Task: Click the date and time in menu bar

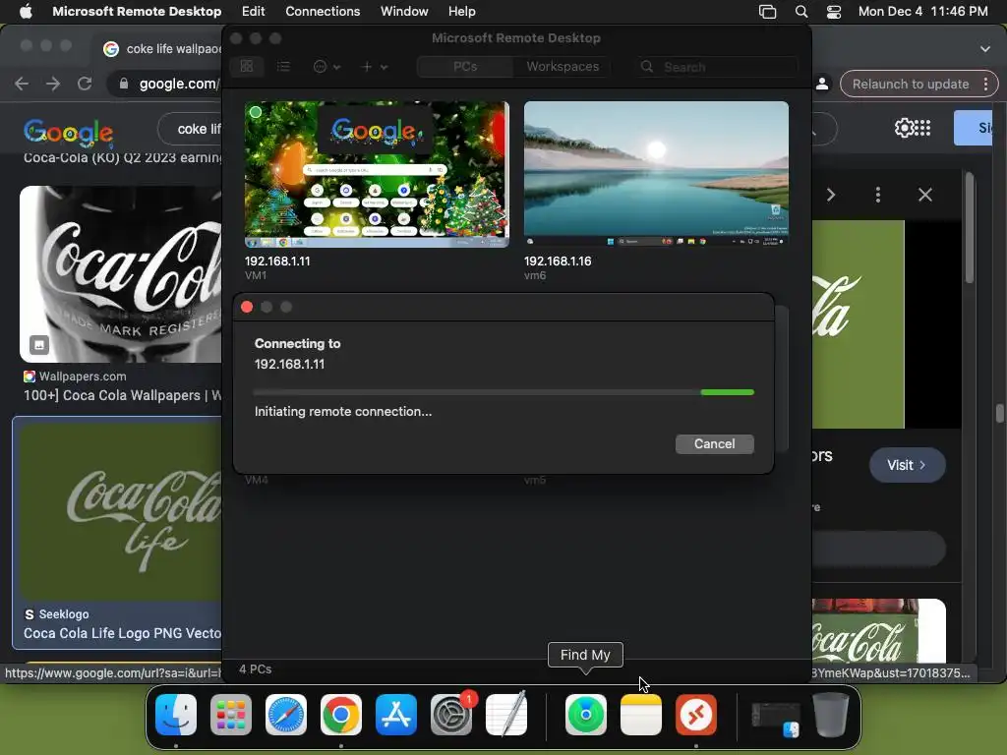Action: pyautogui.click(x=922, y=11)
